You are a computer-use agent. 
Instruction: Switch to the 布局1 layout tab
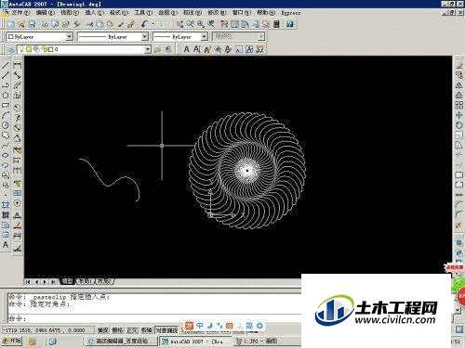coord(85,281)
